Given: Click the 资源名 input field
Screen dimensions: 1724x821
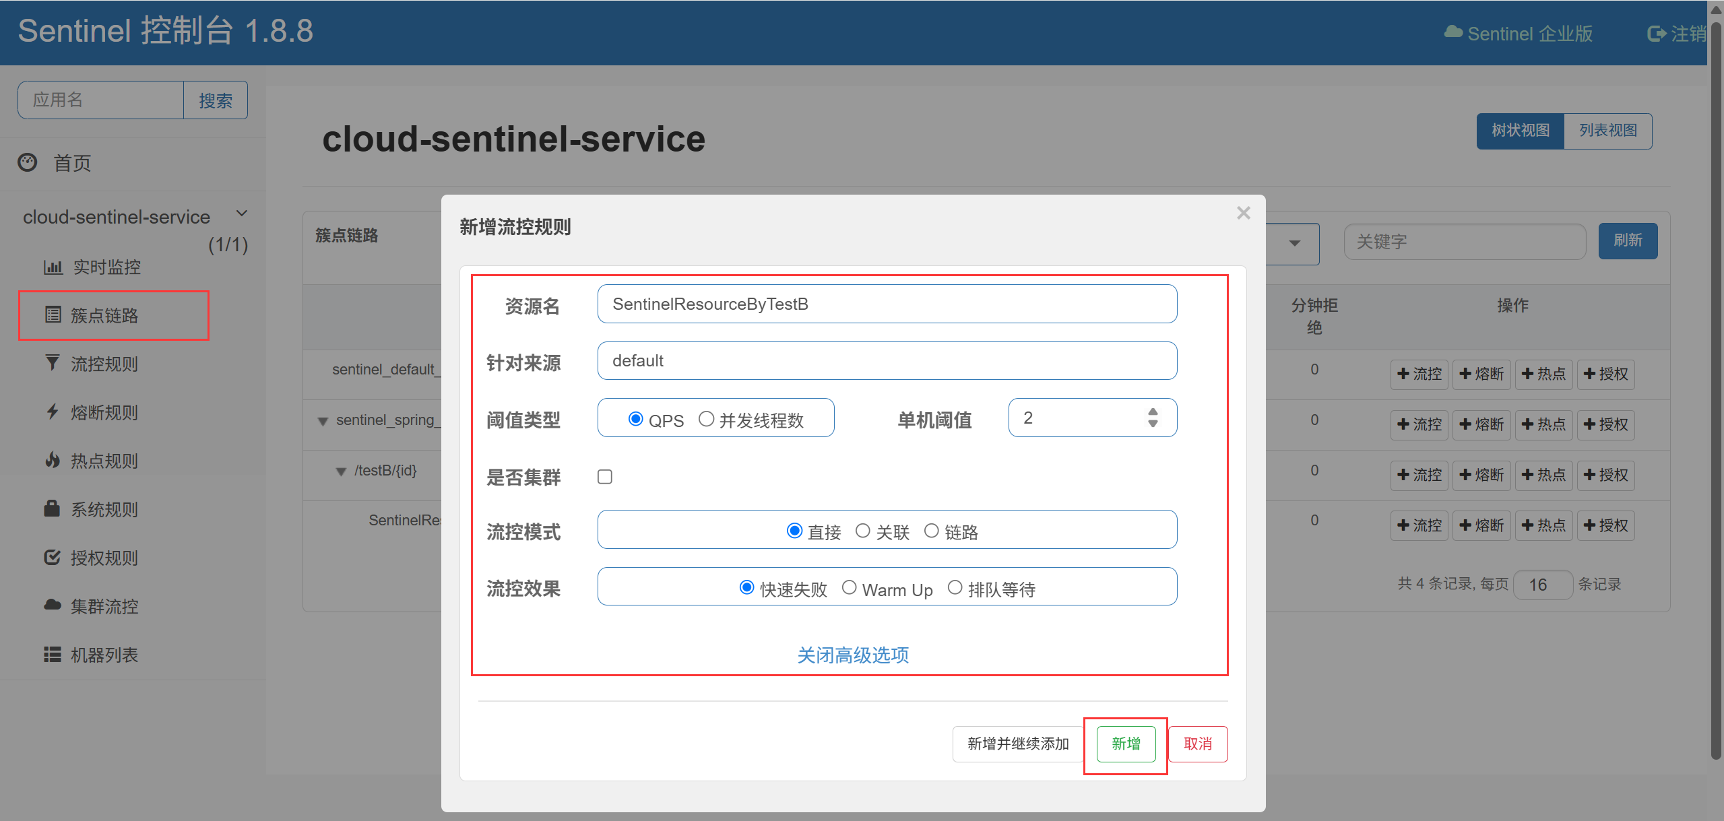Looking at the screenshot, I should tap(887, 304).
